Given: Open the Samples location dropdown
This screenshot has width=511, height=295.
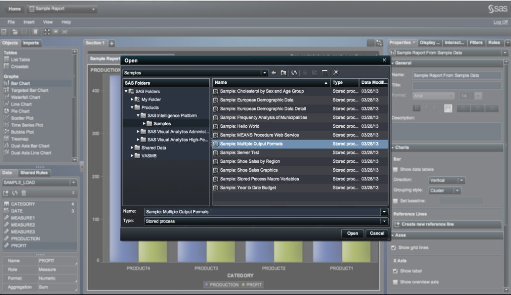Looking at the screenshot, I should coord(264,73).
